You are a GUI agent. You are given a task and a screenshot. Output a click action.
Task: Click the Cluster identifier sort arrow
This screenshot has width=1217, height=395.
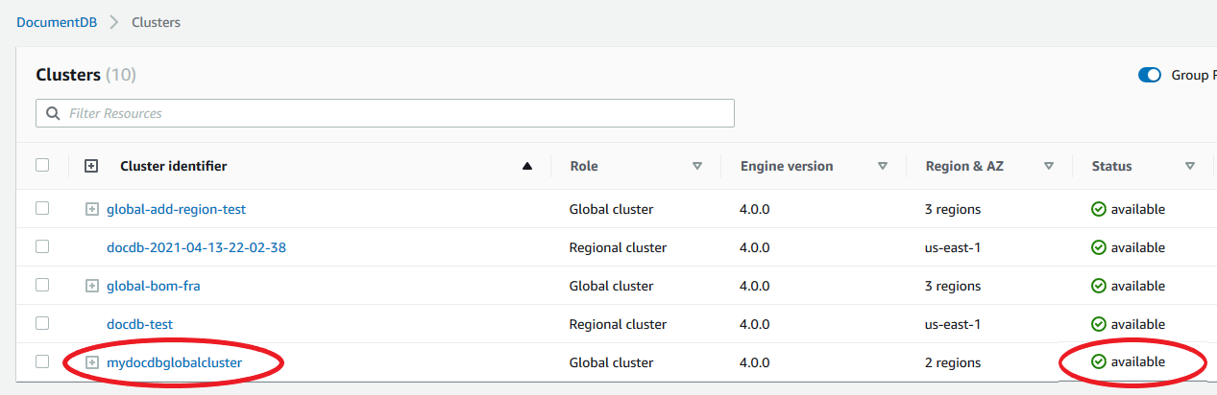(526, 166)
